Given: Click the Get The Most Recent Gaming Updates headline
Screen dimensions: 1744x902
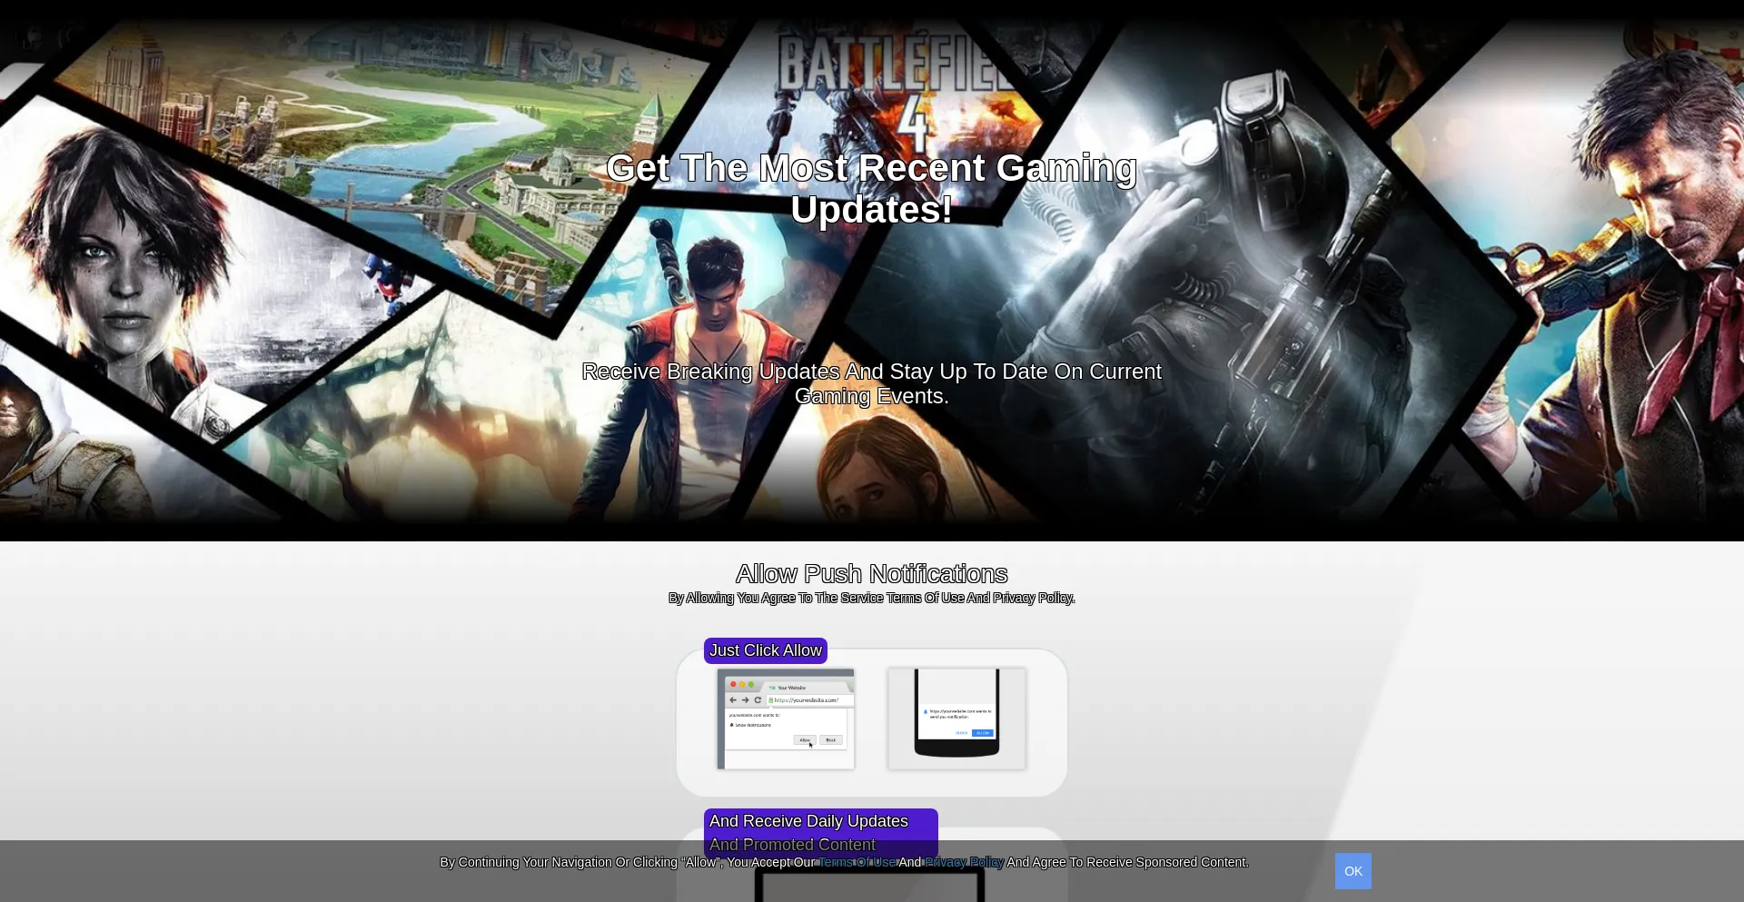Looking at the screenshot, I should pos(871,189).
